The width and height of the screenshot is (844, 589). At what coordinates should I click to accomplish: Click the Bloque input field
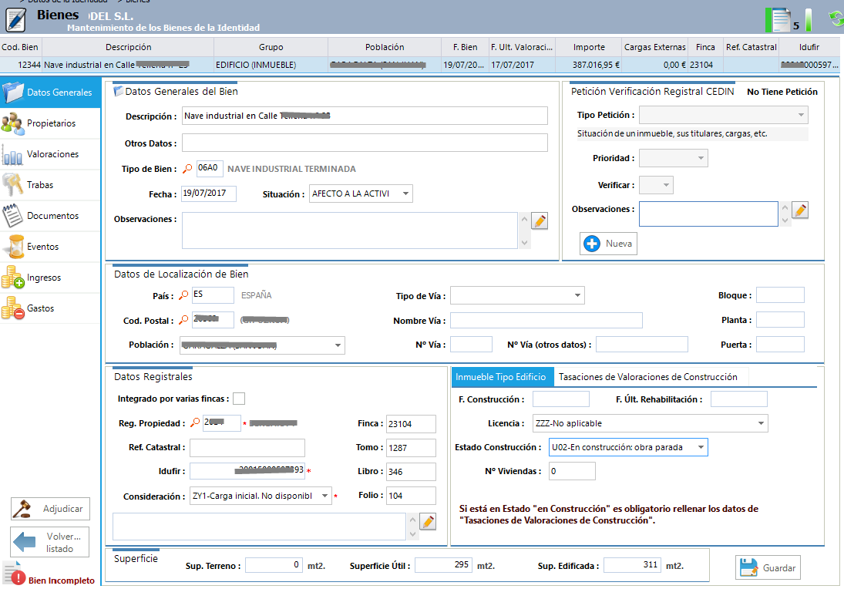point(781,295)
